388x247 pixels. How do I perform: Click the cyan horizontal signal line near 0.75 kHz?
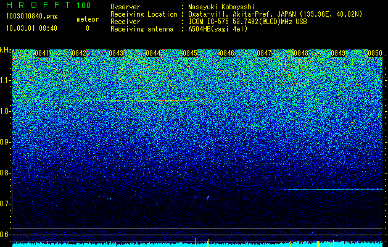coord(333,190)
